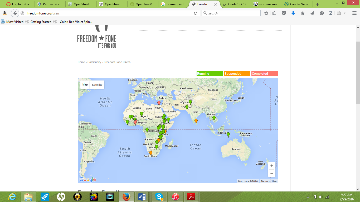Switch to the OpenTreeM... tab
The width and height of the screenshot is (360, 202).
[x=143, y=4]
